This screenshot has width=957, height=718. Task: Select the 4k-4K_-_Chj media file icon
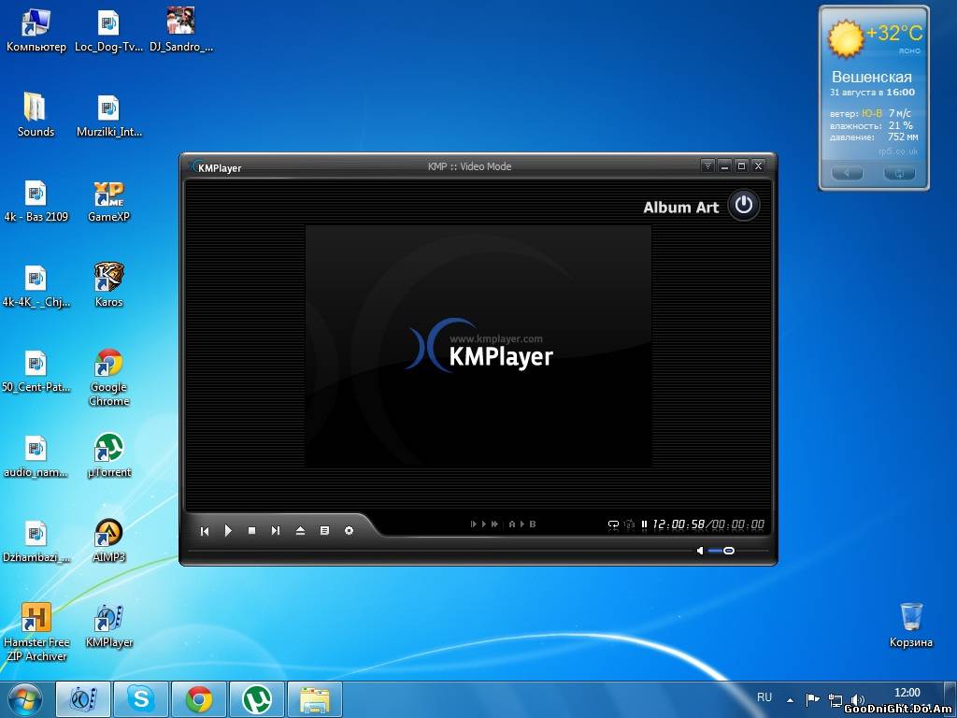(36, 286)
